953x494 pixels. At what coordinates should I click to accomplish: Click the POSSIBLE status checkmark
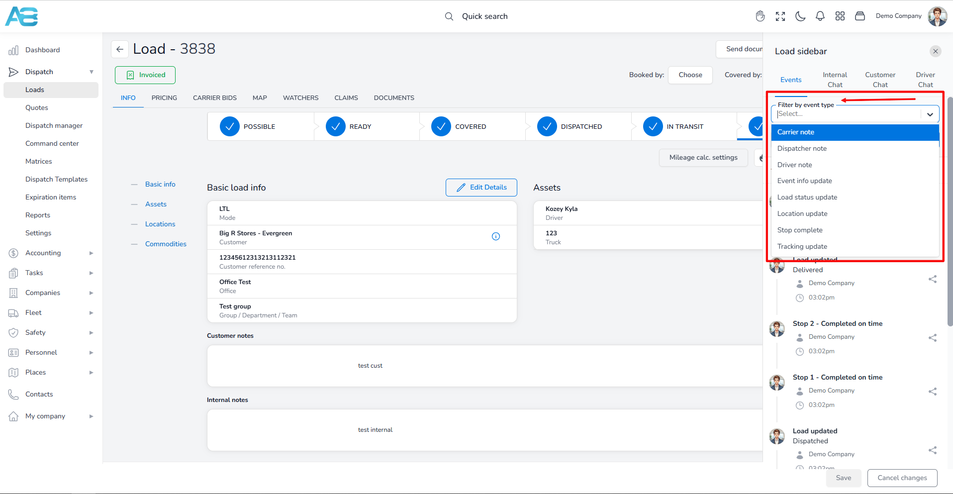pyautogui.click(x=230, y=127)
